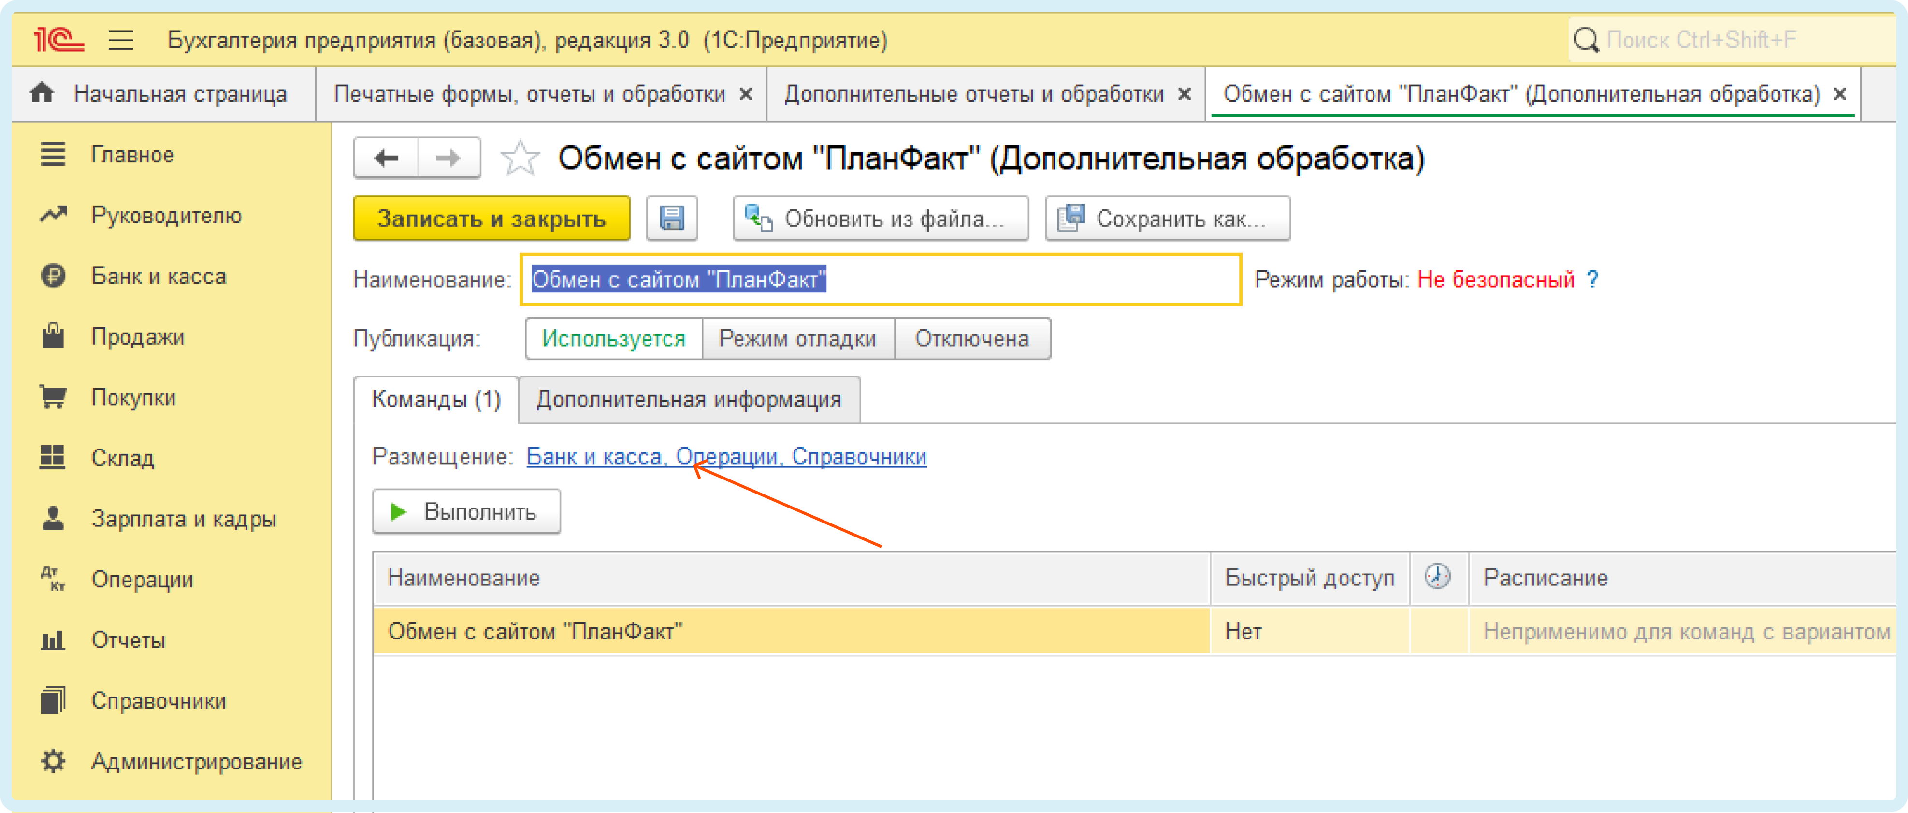The width and height of the screenshot is (1908, 813).
Task: Click the Наименование input field
Action: click(881, 279)
